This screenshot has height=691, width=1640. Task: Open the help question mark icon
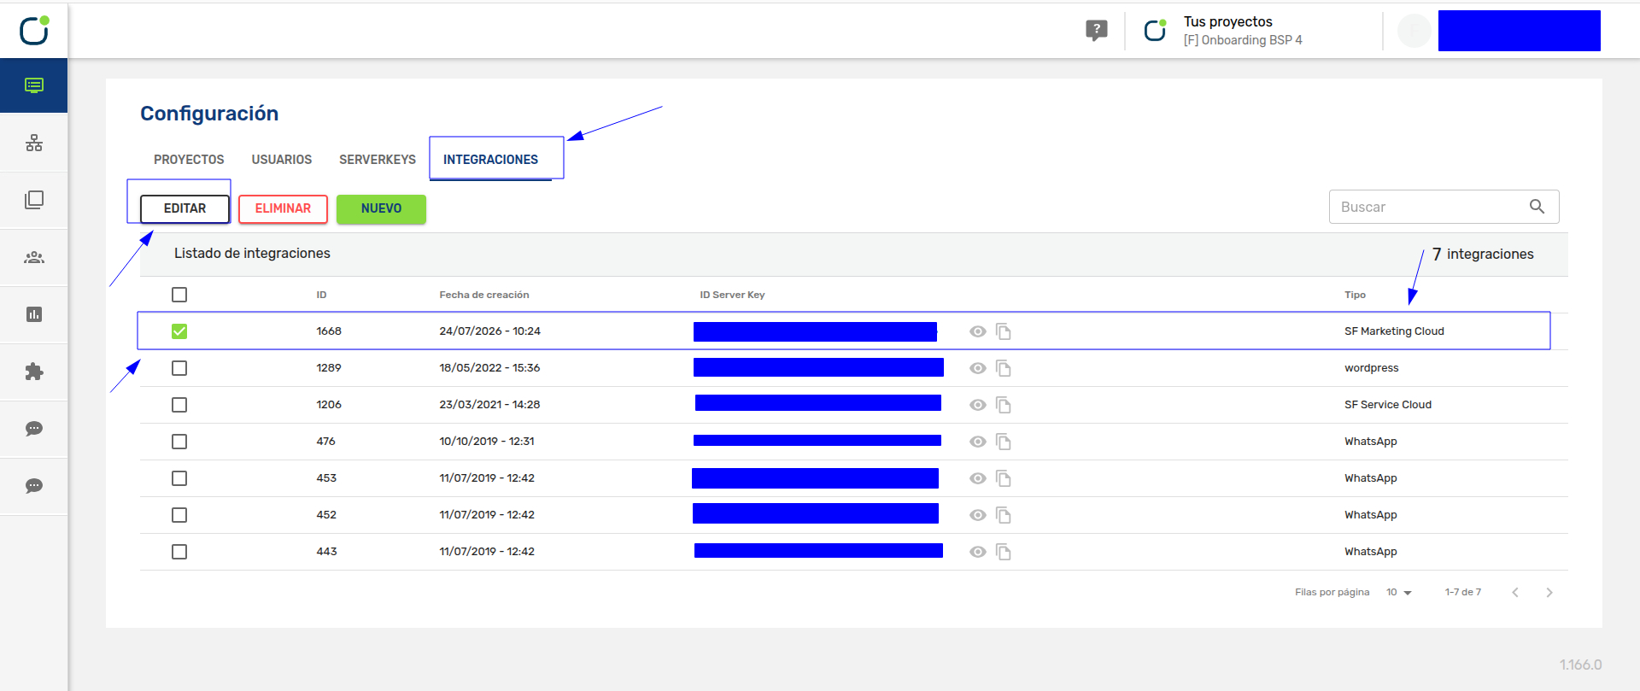tap(1097, 31)
